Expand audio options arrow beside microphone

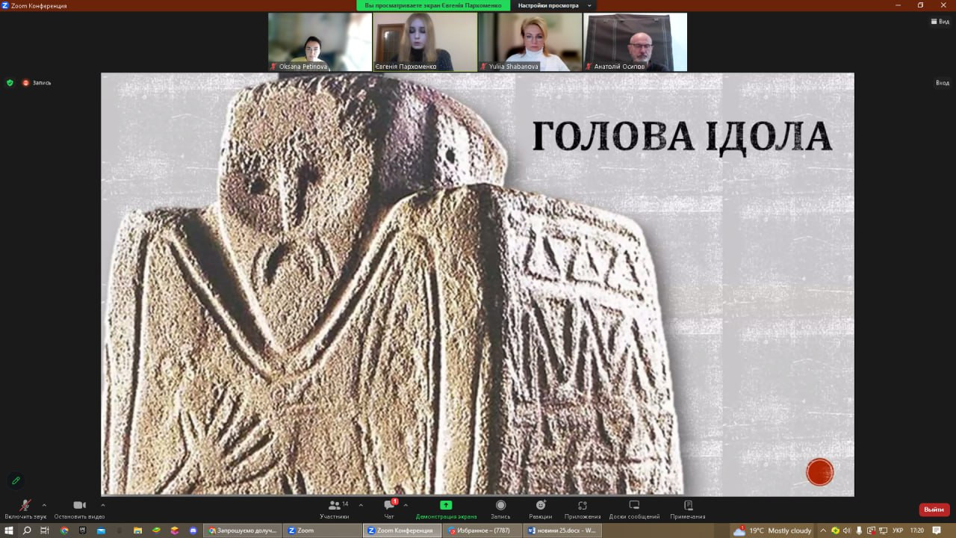(x=44, y=505)
